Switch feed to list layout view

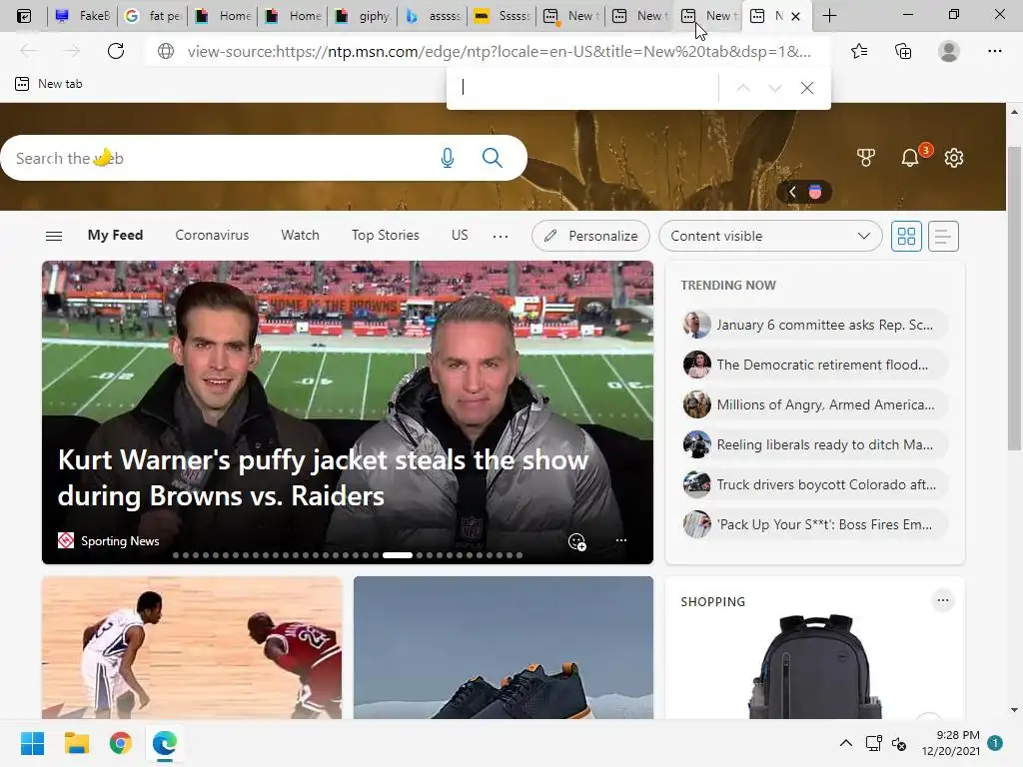pos(943,236)
